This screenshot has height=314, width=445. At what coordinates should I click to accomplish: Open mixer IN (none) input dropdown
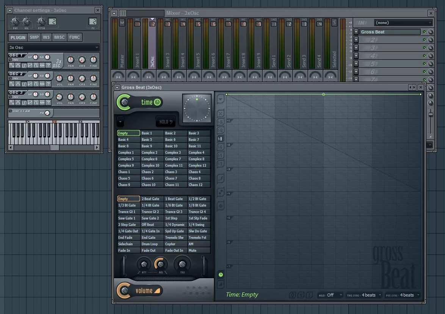pos(404,23)
